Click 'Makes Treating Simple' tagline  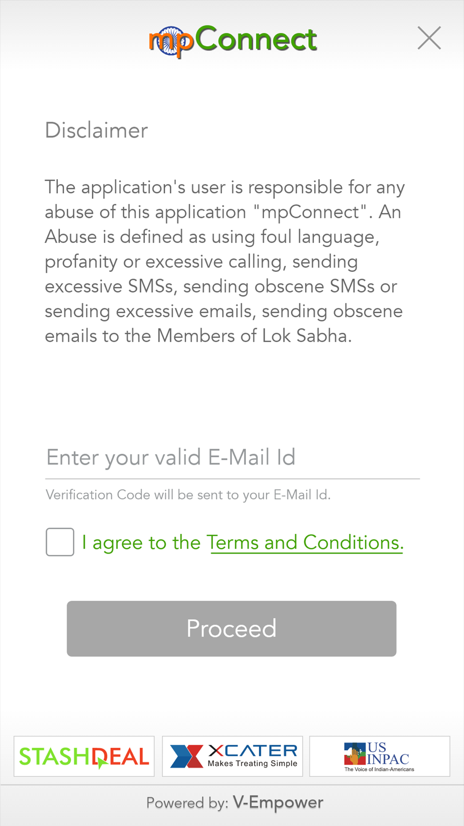[x=252, y=763]
